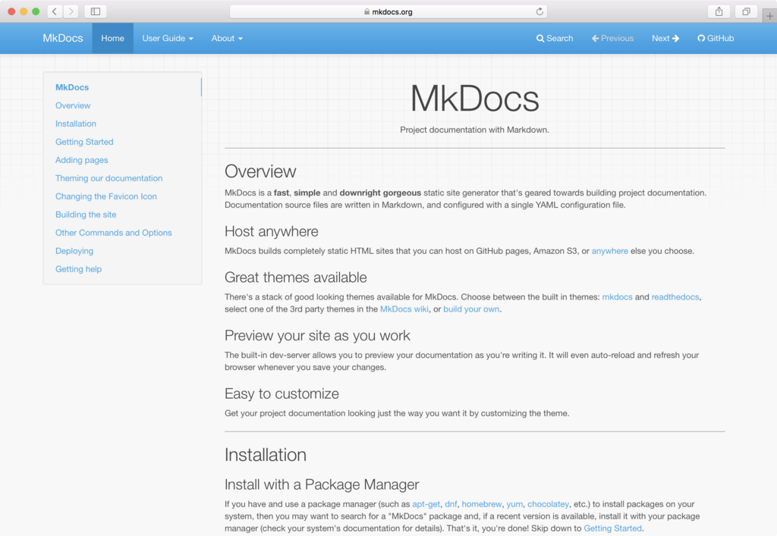Follow the Getting Started link in paragraph

(x=612, y=528)
